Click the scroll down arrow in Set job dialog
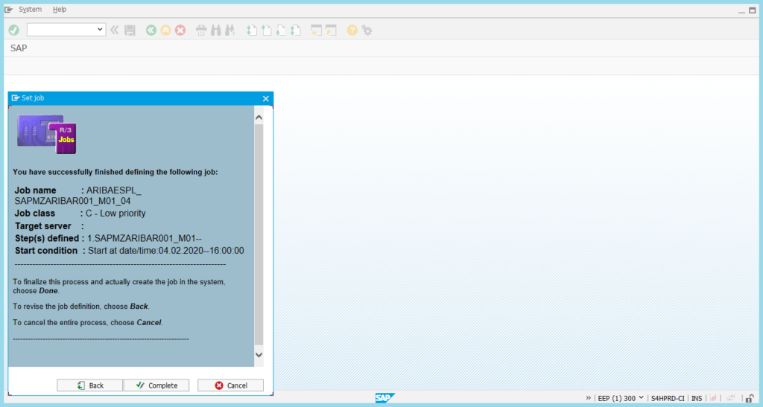The height and width of the screenshot is (407, 763). point(259,355)
